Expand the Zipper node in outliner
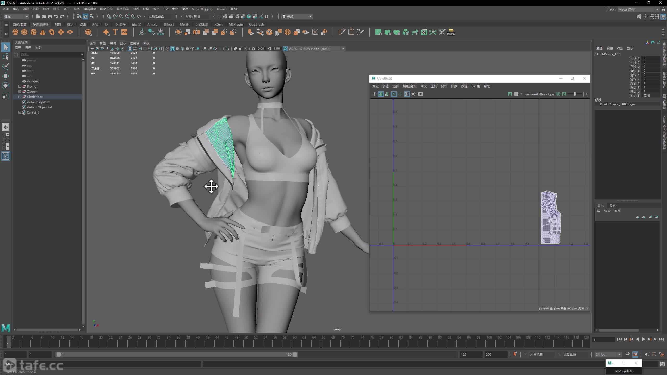 20,91
